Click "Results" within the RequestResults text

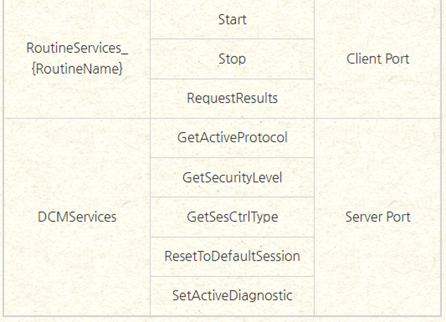tap(256, 98)
